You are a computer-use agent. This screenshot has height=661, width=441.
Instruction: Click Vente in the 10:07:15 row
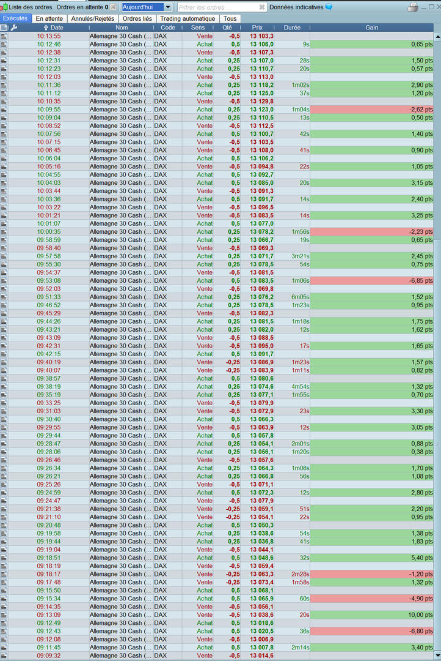coord(205,142)
